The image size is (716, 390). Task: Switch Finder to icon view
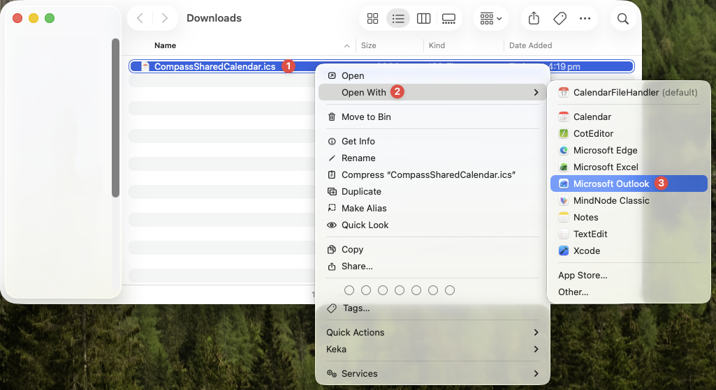[x=372, y=18]
